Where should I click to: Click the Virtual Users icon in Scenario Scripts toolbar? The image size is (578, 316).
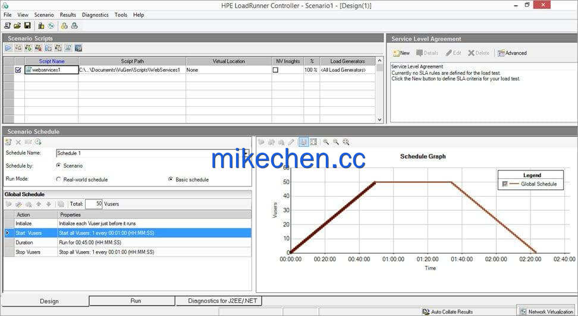18,48
